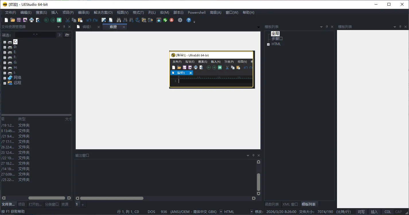The image size is (409, 215).
Task: Select HTML in the template list
Action: tap(276, 44)
